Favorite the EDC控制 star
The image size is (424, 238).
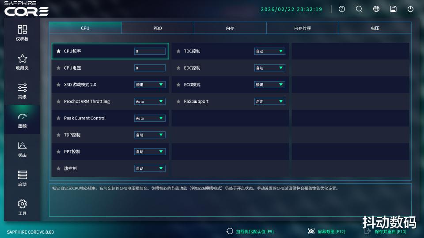178,68
